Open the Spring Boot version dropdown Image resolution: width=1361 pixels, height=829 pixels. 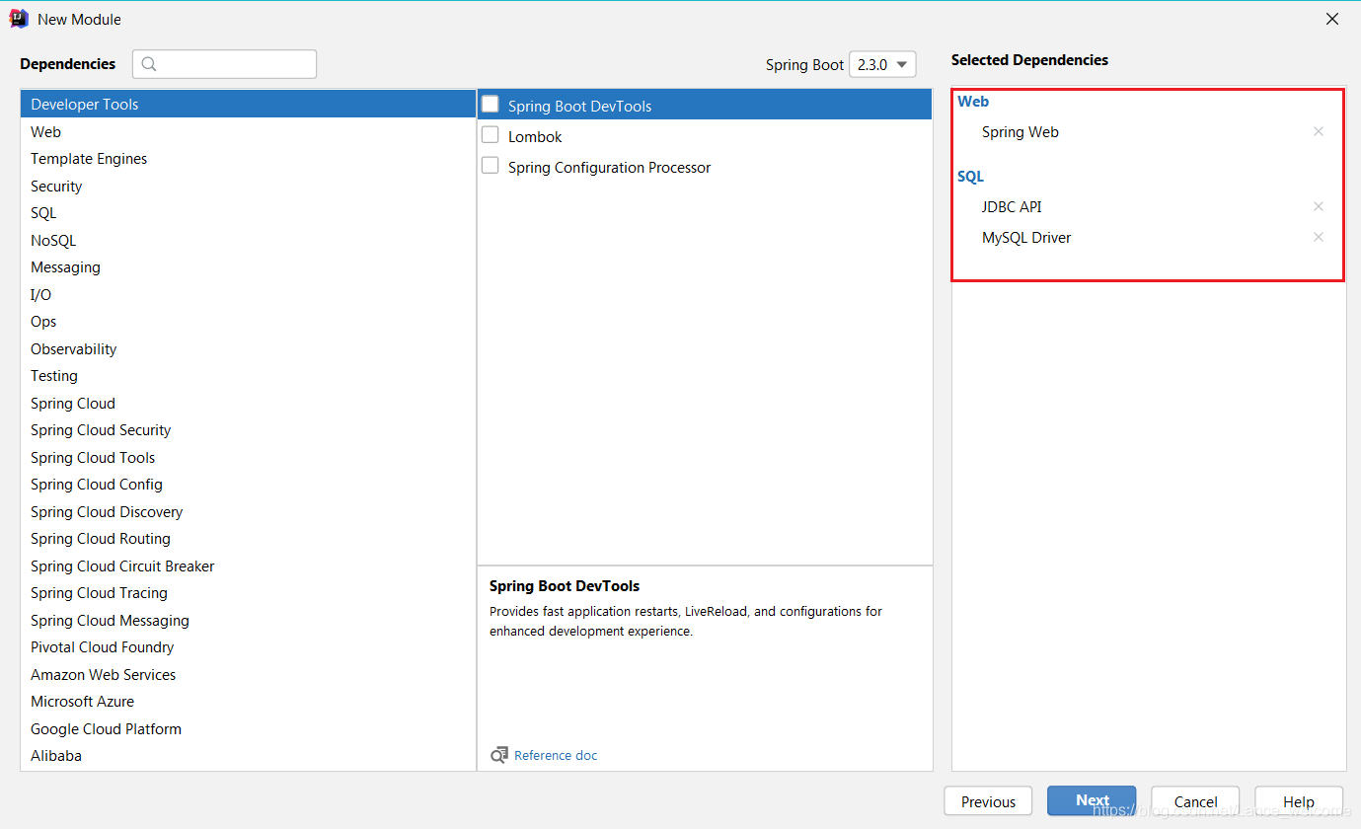click(882, 64)
